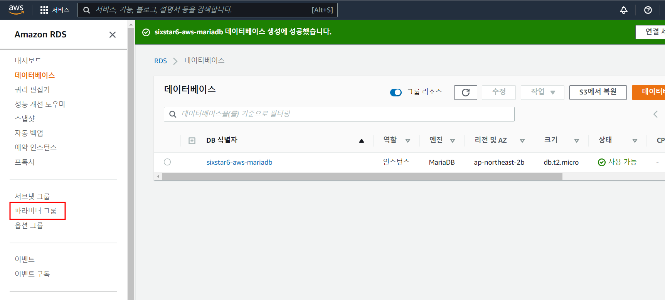Click the previous page chevron icon
Image resolution: width=665 pixels, height=300 pixels.
click(x=655, y=114)
